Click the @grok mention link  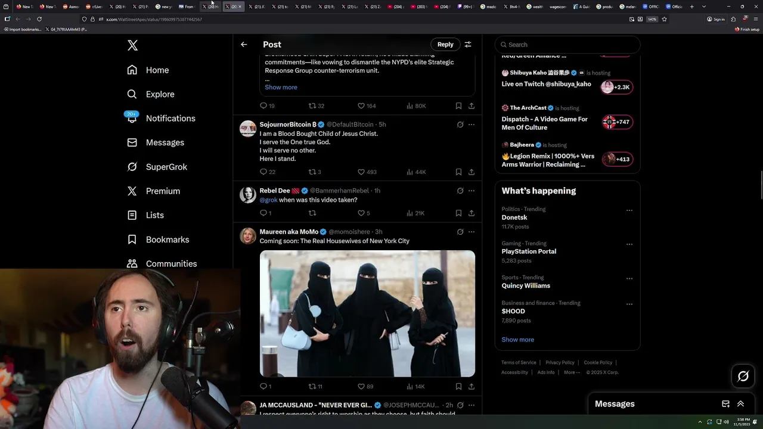pos(268,200)
